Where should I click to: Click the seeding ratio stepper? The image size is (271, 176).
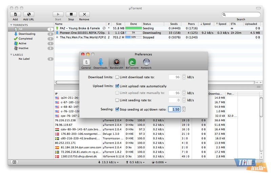coord(184,109)
